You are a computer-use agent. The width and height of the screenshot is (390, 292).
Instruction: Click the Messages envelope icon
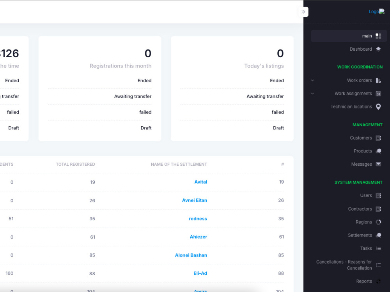tap(378, 164)
